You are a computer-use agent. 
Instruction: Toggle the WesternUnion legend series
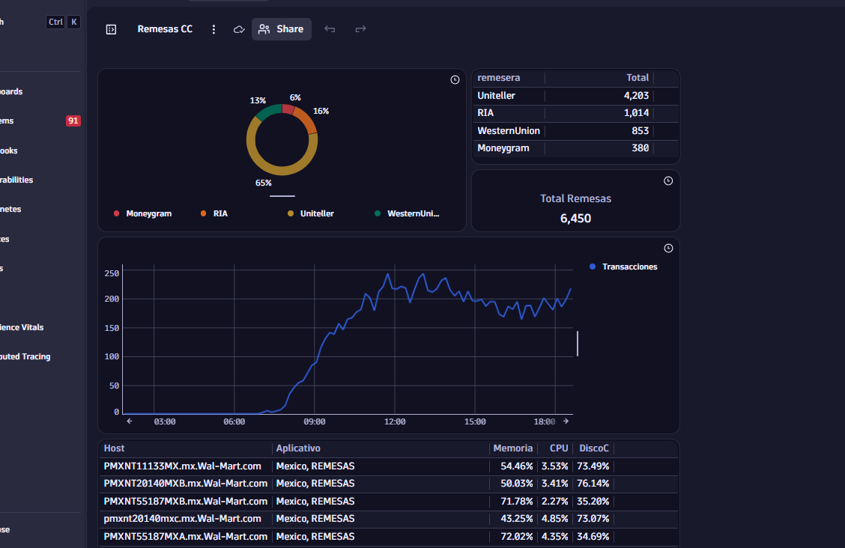[407, 213]
